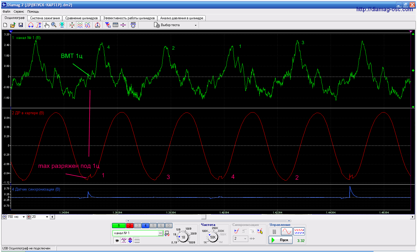This screenshot has width=417, height=252.
Task: Open the Файл menu
Action: 6,11
